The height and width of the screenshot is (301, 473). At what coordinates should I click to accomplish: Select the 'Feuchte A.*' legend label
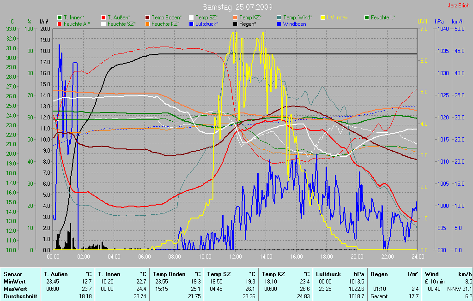(77, 24)
